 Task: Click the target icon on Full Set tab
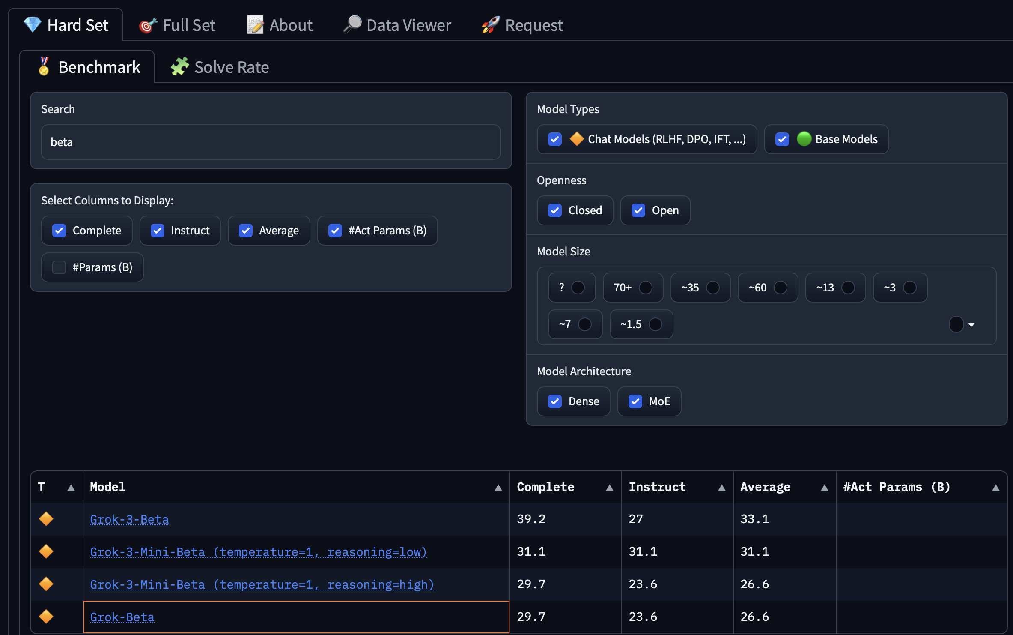[x=148, y=25]
